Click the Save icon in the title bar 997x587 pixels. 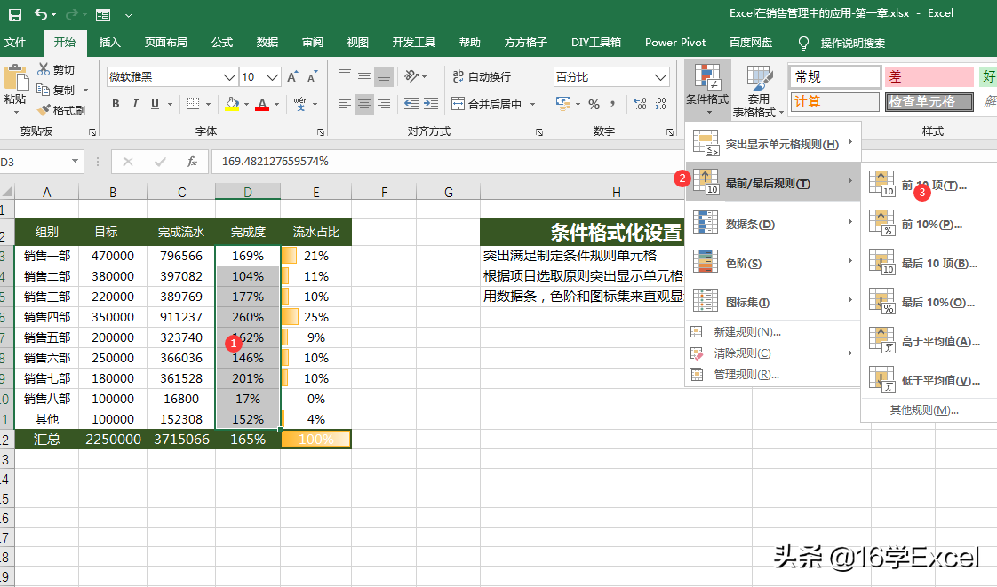pos(14,14)
